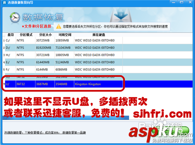Click the blue download arrow emblem

click(121, 14)
